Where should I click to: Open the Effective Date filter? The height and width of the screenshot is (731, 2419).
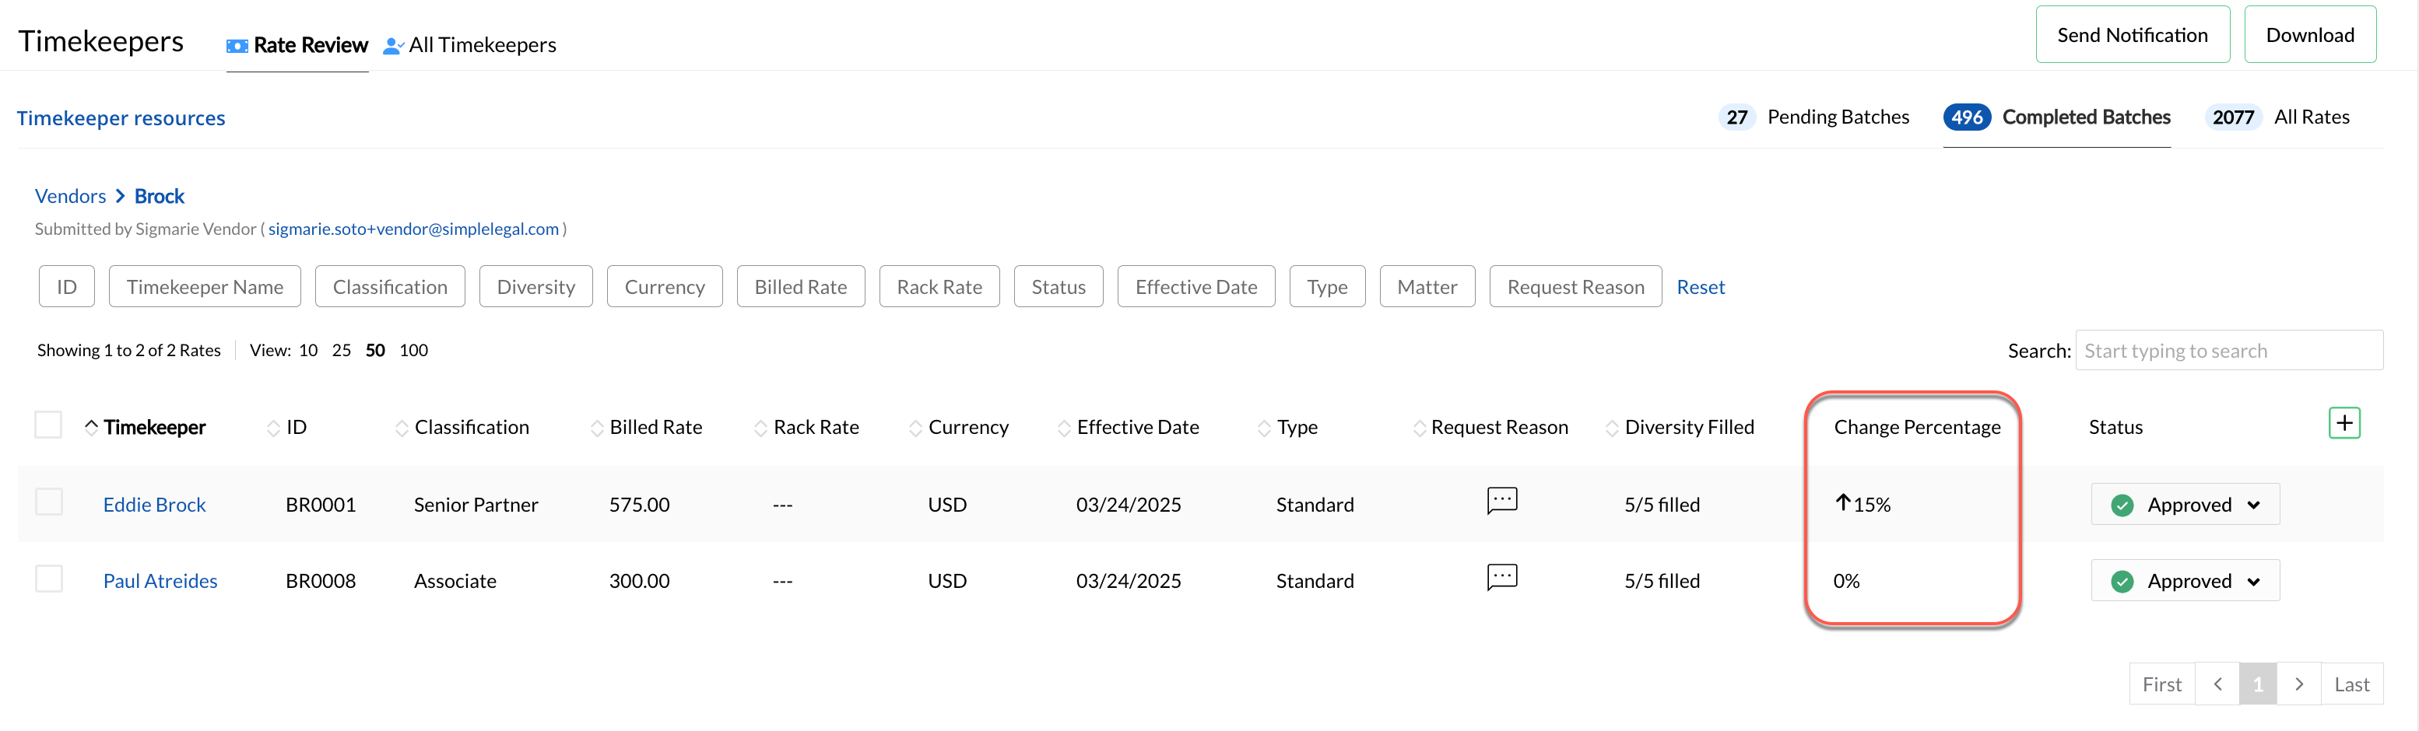pos(1195,287)
